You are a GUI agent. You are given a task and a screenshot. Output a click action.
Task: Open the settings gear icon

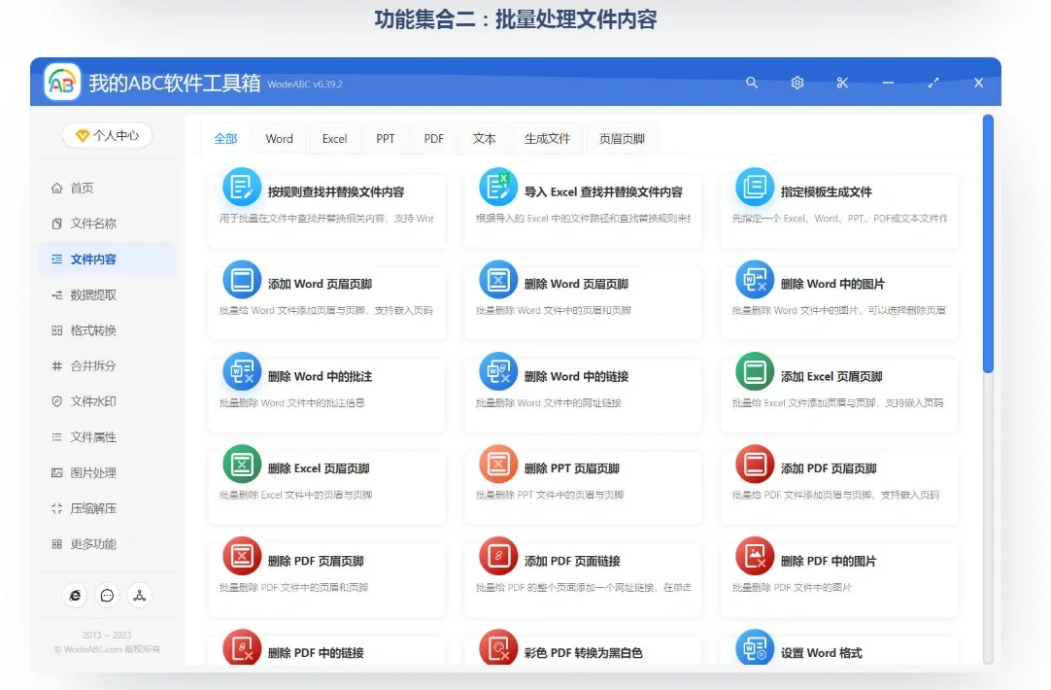(x=797, y=83)
